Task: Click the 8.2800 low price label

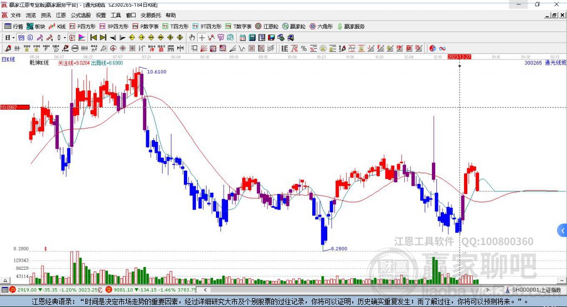Action: click(339, 249)
